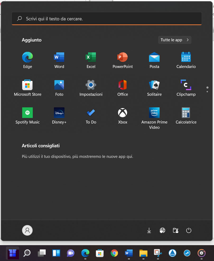Screen dimensions: 214x261
Task: Go to first pinned apps page dot
Action: point(207,88)
